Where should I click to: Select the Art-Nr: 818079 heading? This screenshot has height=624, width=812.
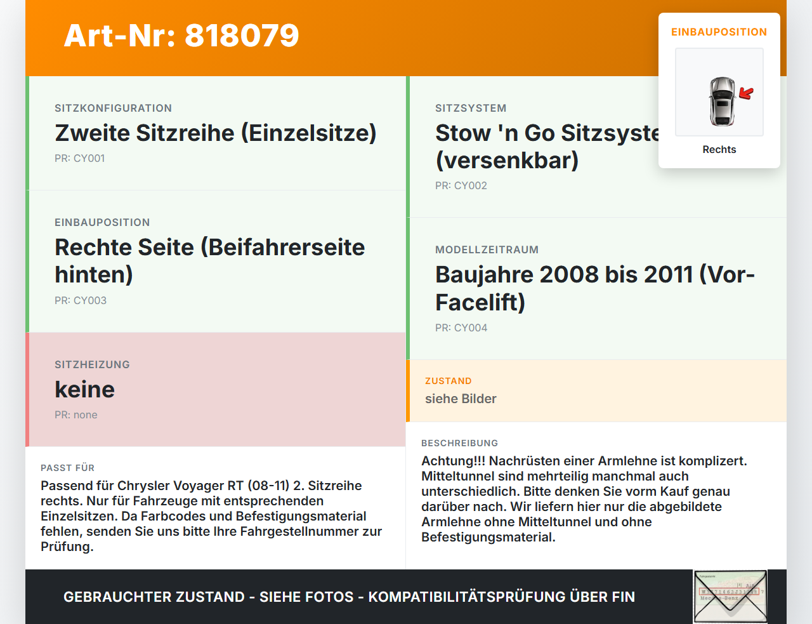(181, 36)
